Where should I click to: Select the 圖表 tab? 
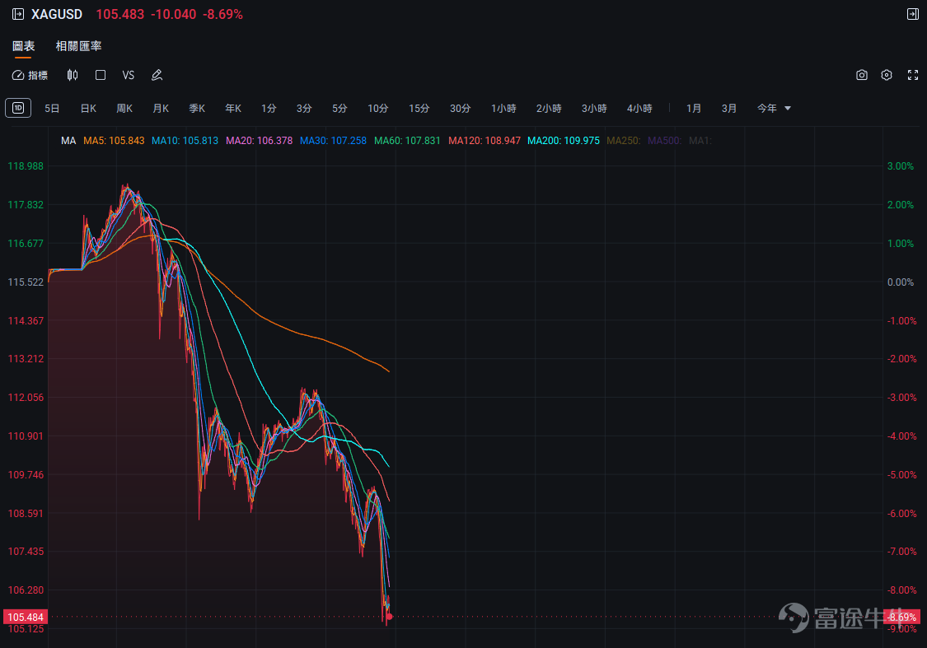click(x=24, y=46)
